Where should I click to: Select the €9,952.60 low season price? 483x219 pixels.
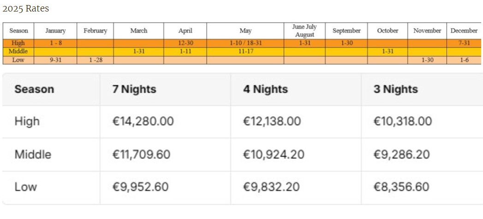pyautogui.click(x=140, y=187)
